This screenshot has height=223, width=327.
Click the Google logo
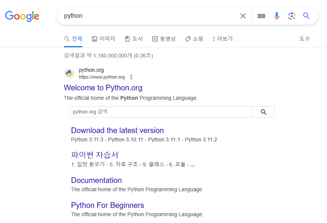tap(22, 16)
